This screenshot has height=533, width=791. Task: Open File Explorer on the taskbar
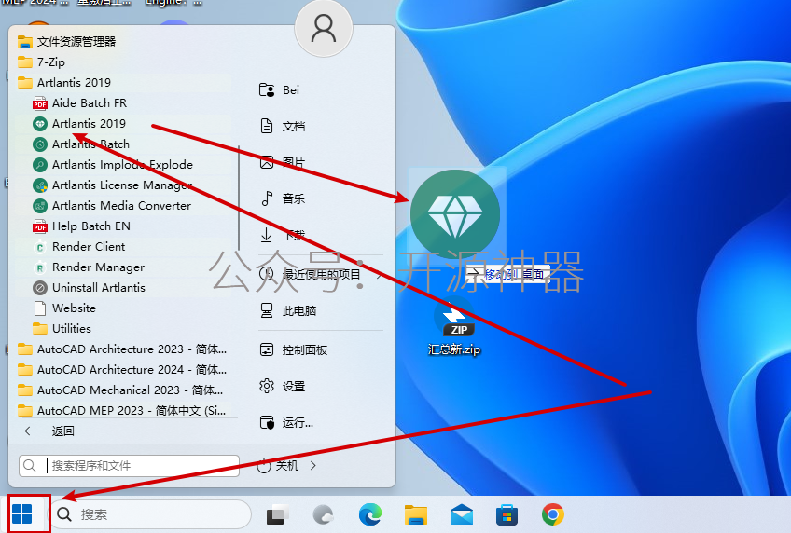point(416,514)
